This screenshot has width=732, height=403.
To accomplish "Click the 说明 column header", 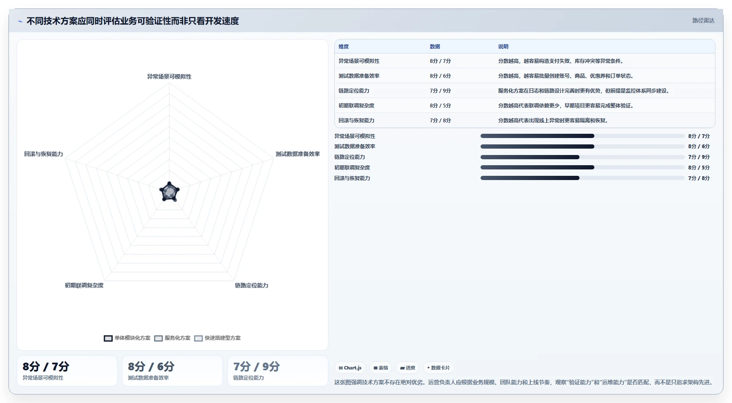I will (x=503, y=47).
